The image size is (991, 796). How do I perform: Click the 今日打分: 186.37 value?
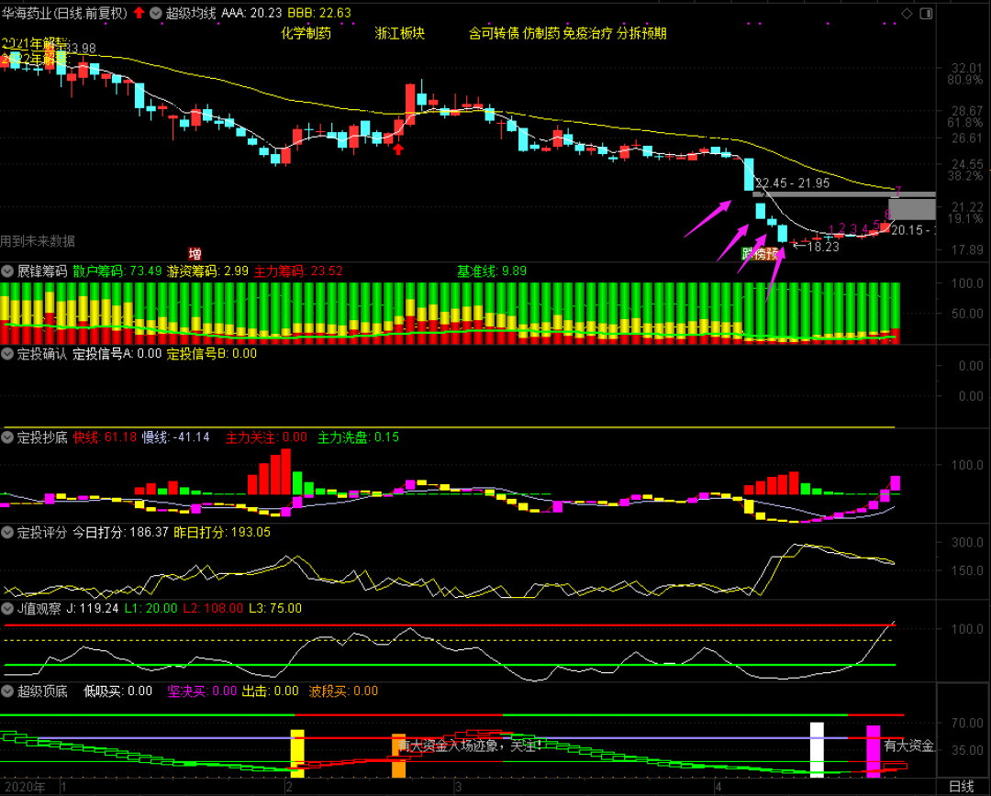[121, 533]
